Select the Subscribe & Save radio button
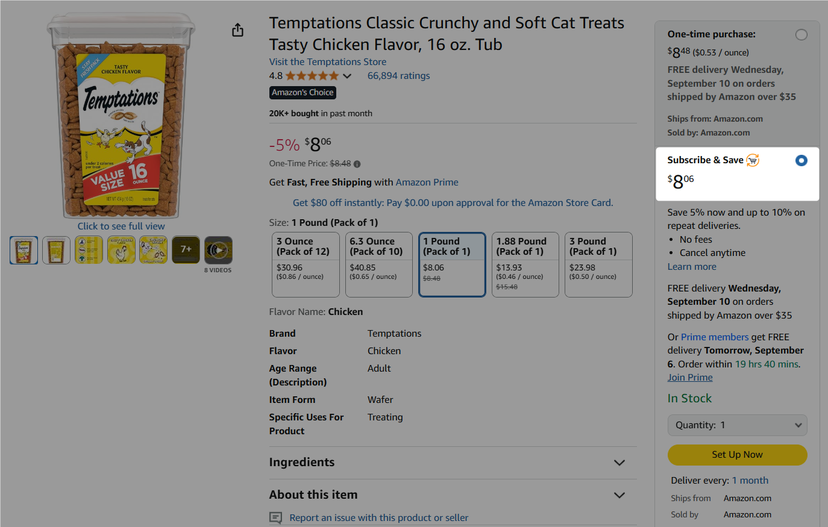The height and width of the screenshot is (527, 828). (801, 161)
